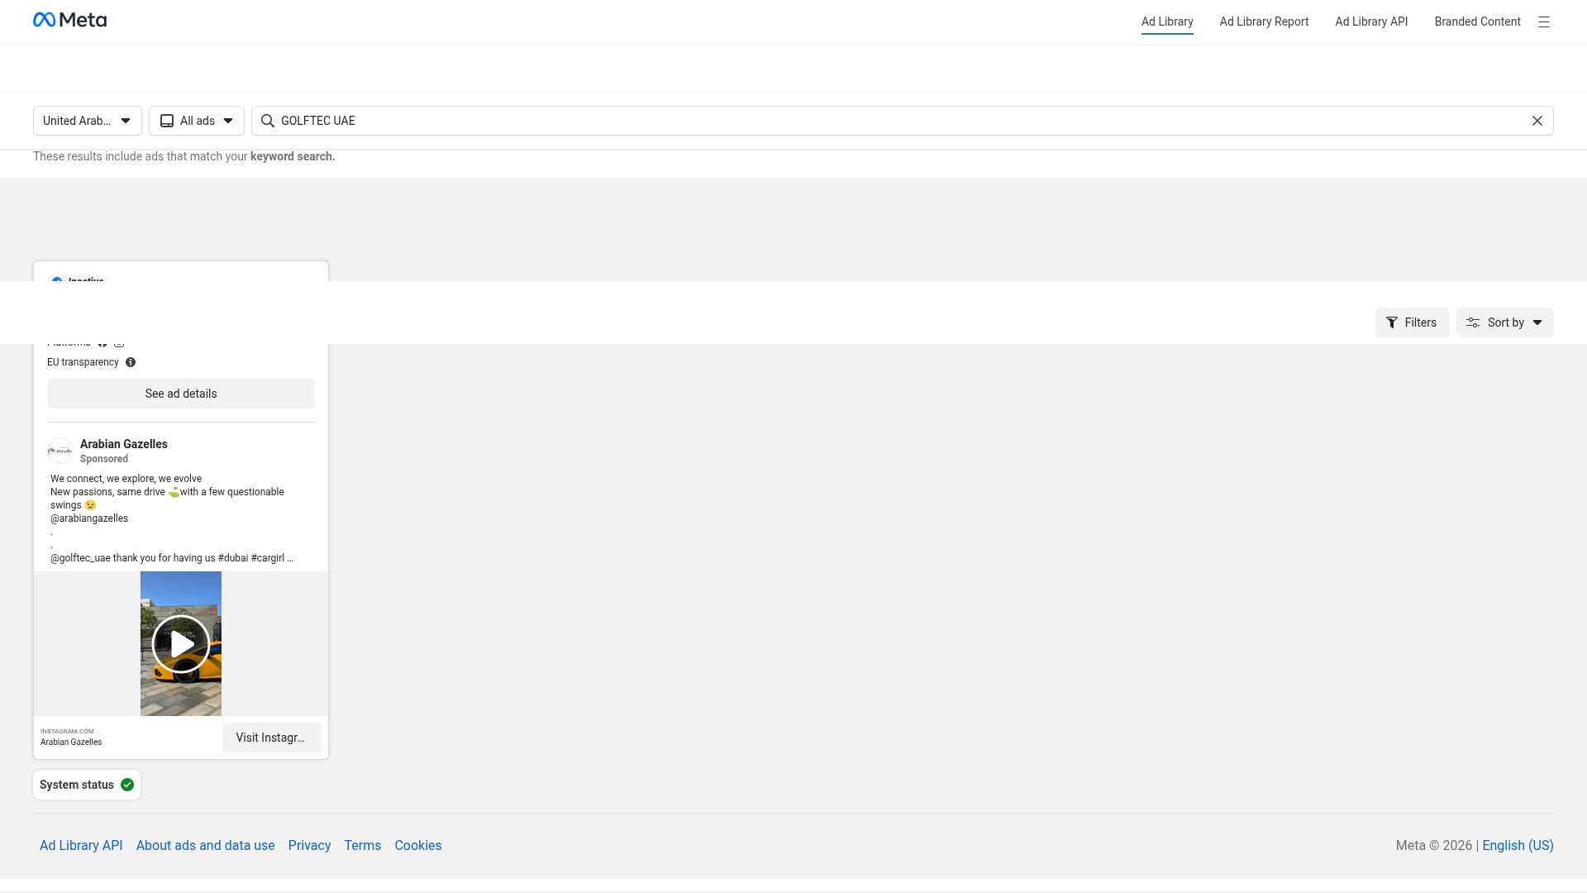Click into the GOLFTEC UAE search field
This screenshot has width=1587, height=893.
(903, 121)
